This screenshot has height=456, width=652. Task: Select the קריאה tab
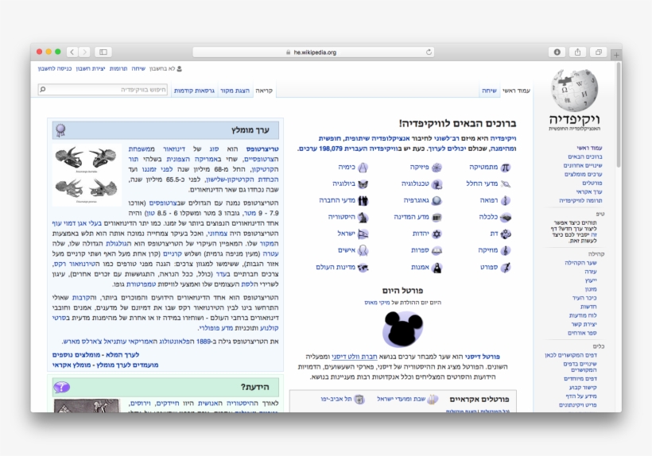point(264,90)
